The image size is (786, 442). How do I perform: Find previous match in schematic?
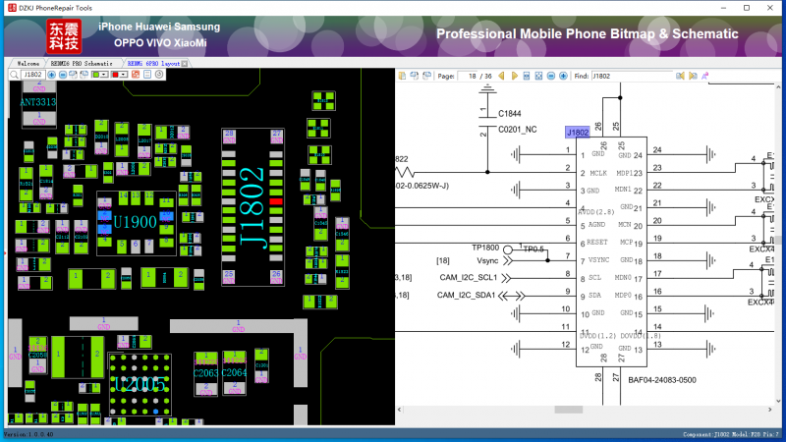[x=680, y=76]
